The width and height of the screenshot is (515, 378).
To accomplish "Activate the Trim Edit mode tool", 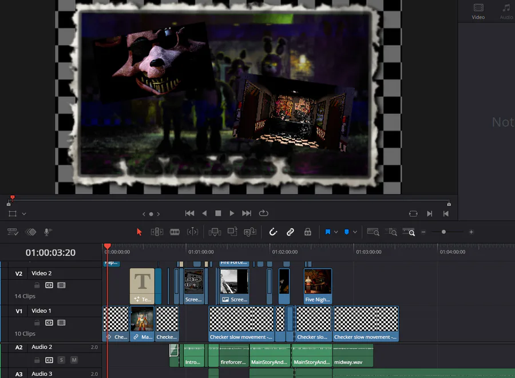I will tap(157, 232).
